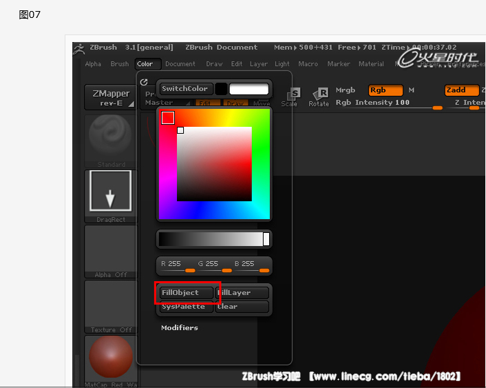Toggle Draw mode button

pos(235,103)
